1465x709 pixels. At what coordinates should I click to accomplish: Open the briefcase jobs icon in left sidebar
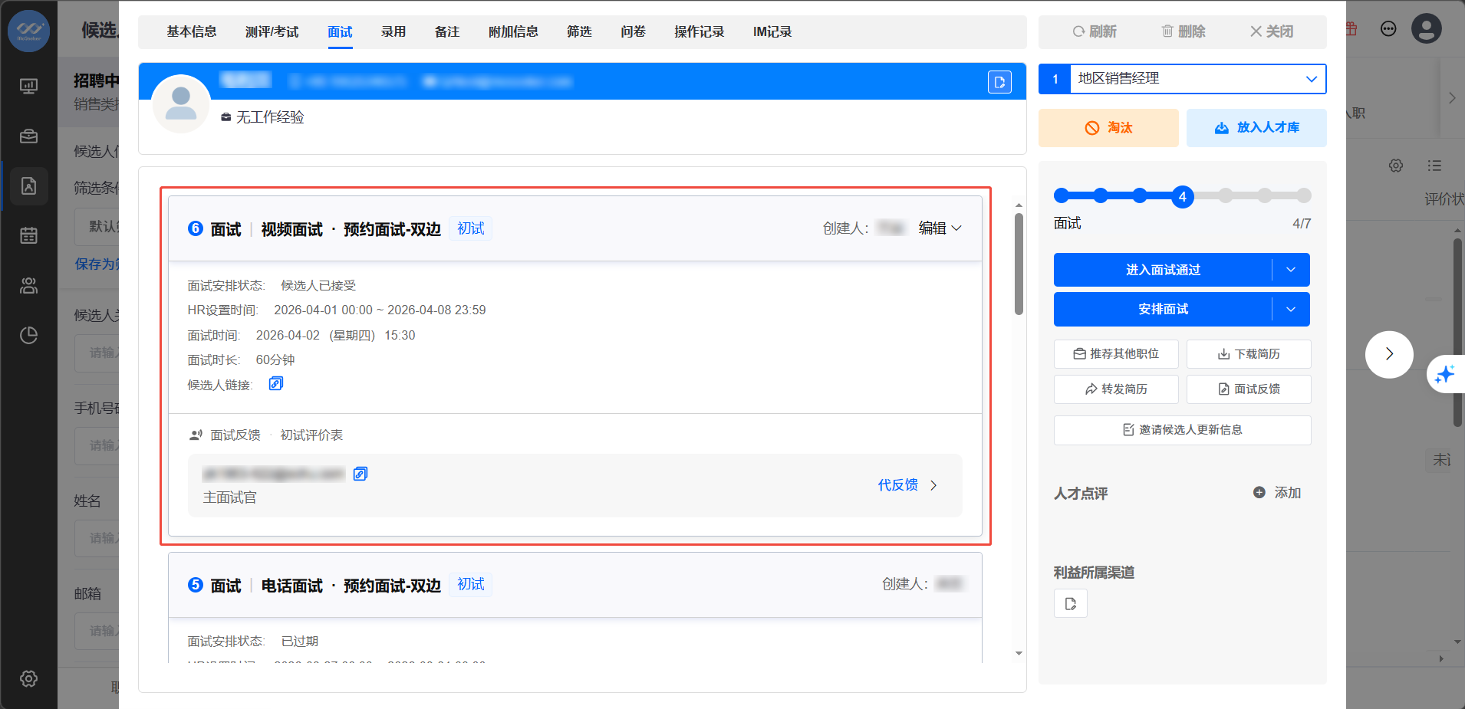coord(28,136)
